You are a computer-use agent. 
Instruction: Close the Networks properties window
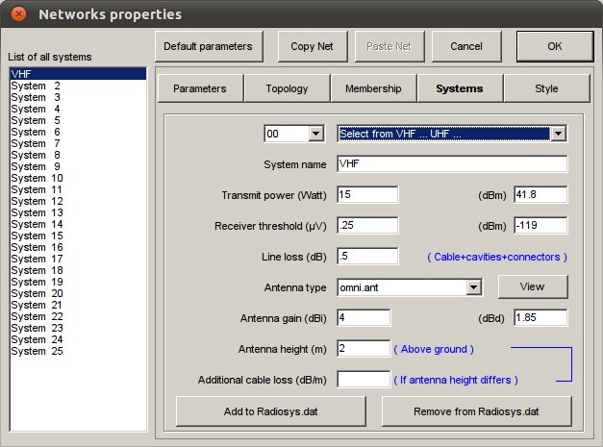tap(16, 14)
